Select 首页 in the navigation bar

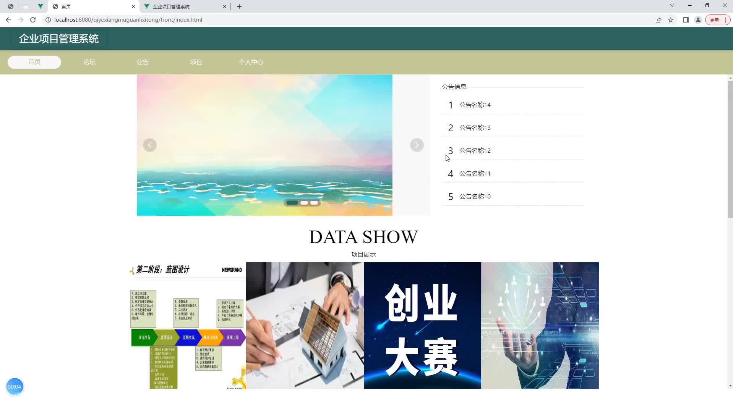point(34,62)
